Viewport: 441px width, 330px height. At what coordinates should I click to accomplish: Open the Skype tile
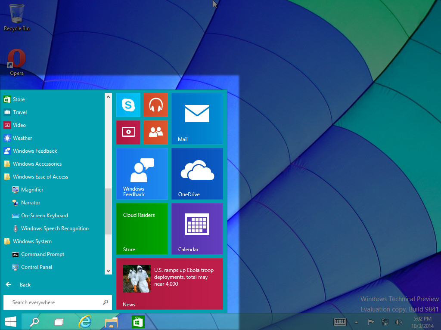click(128, 105)
